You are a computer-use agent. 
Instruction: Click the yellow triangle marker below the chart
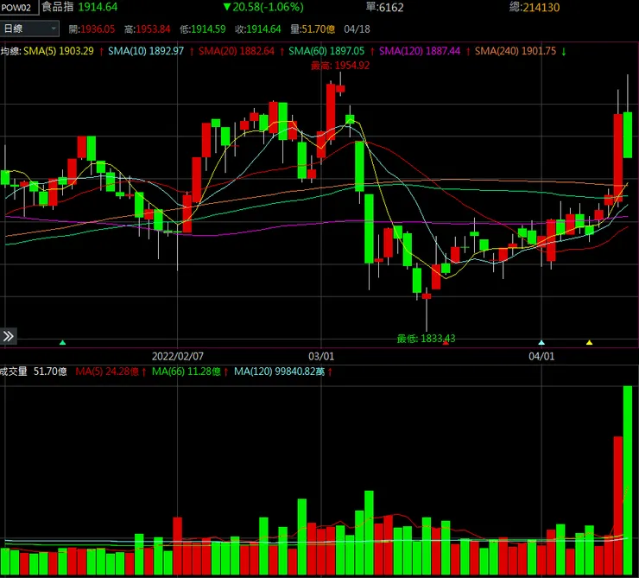pyautogui.click(x=589, y=342)
